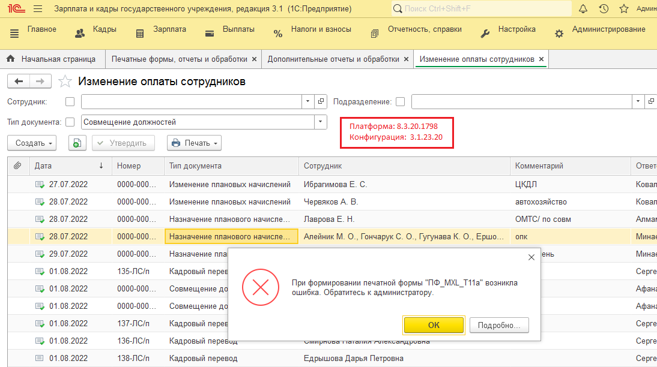
Task: Click the Комментарий column header
Action: (571, 166)
